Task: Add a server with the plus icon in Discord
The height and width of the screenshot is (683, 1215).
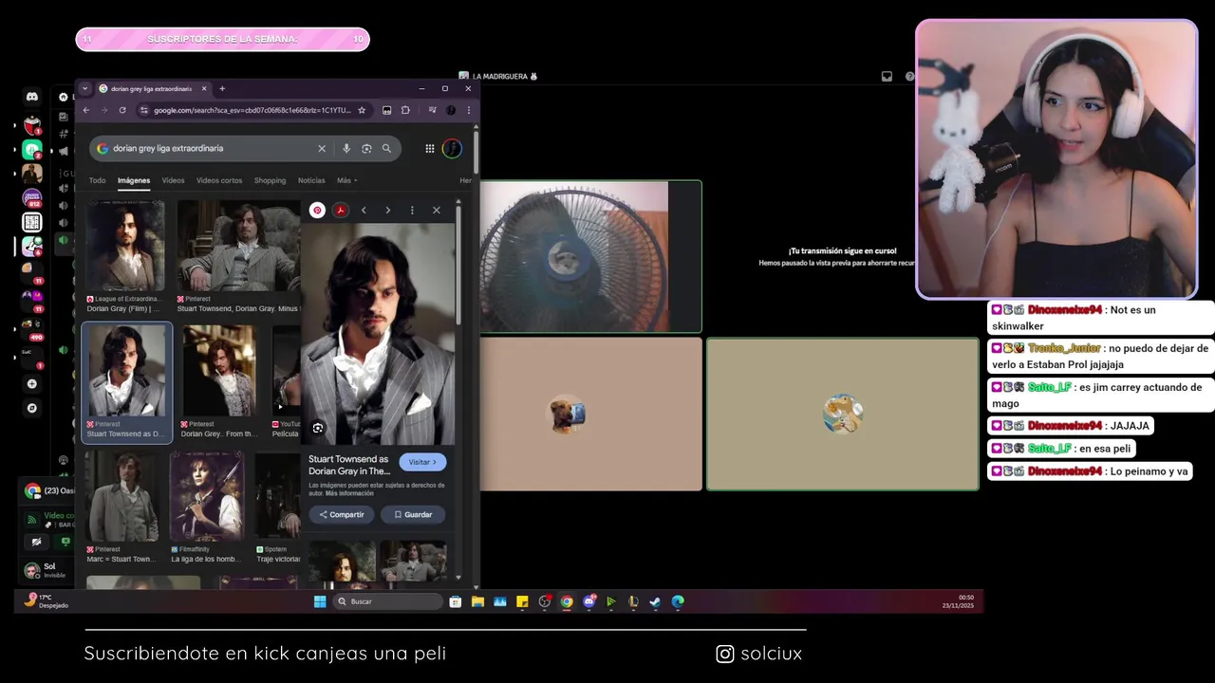Action: 32,384
